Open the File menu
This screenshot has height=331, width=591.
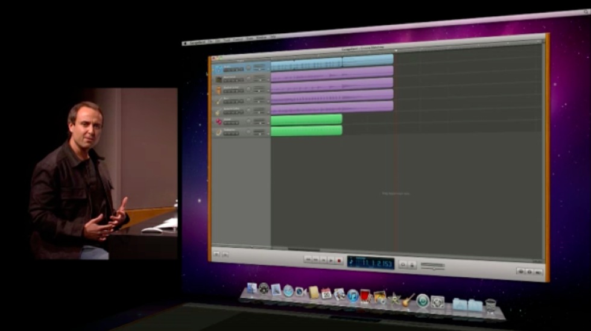coord(210,41)
